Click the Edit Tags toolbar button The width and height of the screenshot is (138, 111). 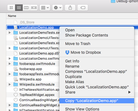83,8
